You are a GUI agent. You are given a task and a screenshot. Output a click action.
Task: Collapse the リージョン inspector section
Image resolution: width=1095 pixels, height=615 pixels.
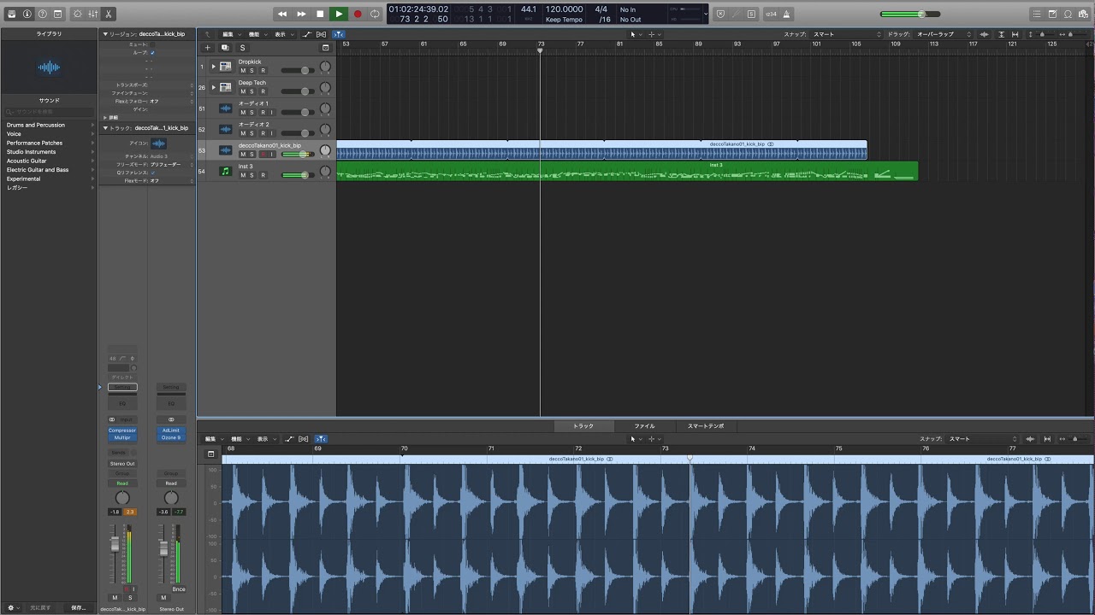(x=105, y=34)
